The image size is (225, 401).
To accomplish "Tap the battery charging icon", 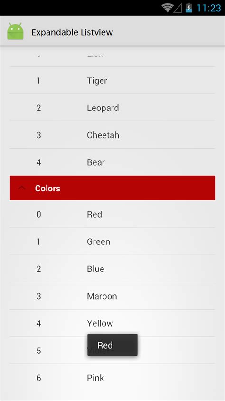I will (x=188, y=8).
